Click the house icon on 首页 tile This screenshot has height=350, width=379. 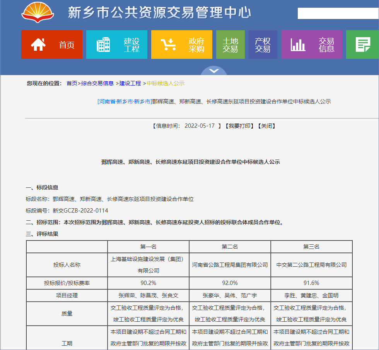point(38,45)
